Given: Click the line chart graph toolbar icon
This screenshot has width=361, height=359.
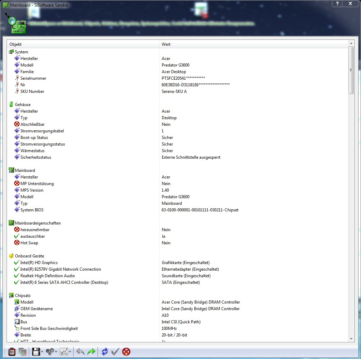Looking at the screenshot, I should (64, 352).
